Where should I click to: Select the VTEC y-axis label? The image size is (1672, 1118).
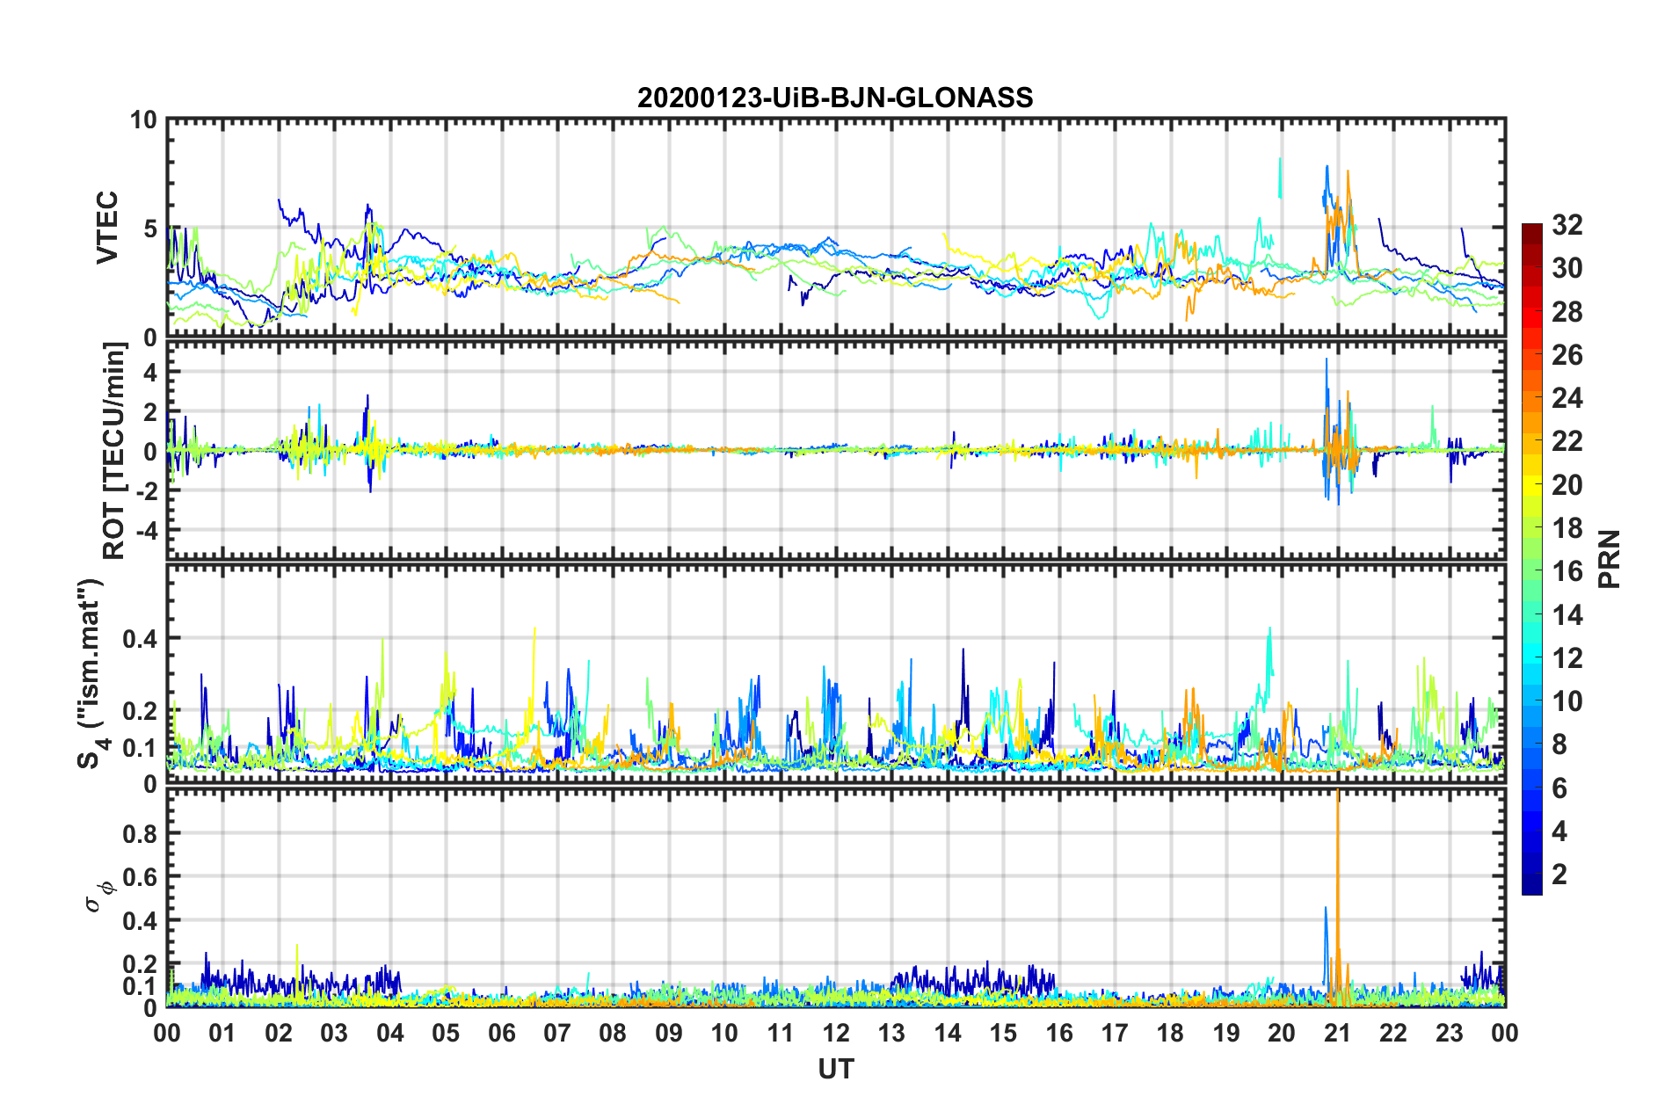107,229
